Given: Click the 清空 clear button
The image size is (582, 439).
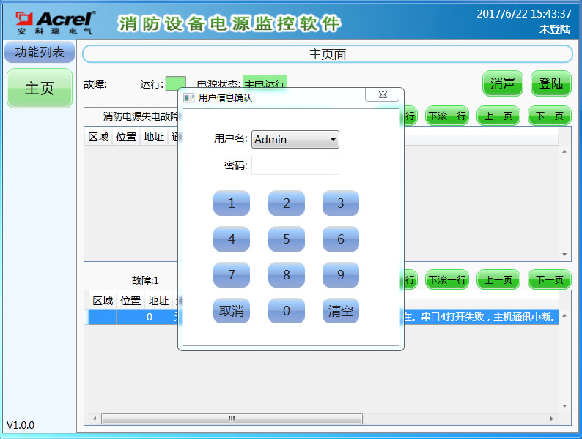Looking at the screenshot, I should 341,311.
